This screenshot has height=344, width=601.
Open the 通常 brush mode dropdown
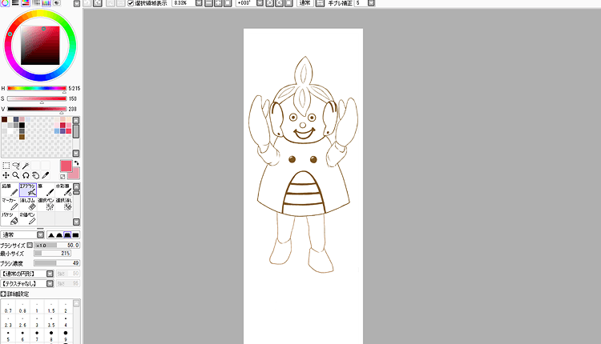pyautogui.click(x=40, y=235)
